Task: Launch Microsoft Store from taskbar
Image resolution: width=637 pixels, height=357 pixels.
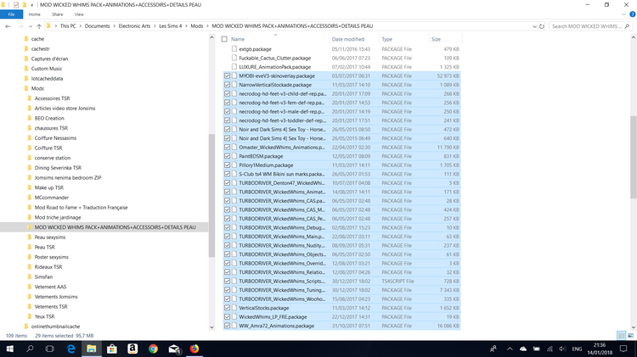Action: point(112,349)
